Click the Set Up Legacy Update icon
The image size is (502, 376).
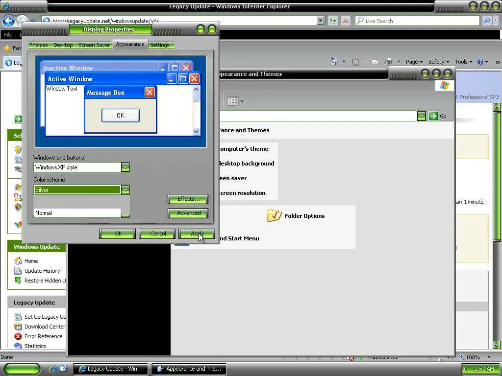tap(18, 317)
